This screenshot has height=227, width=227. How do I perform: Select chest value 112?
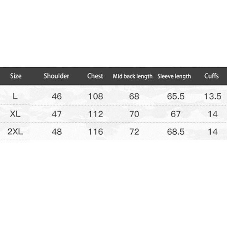click(x=95, y=114)
